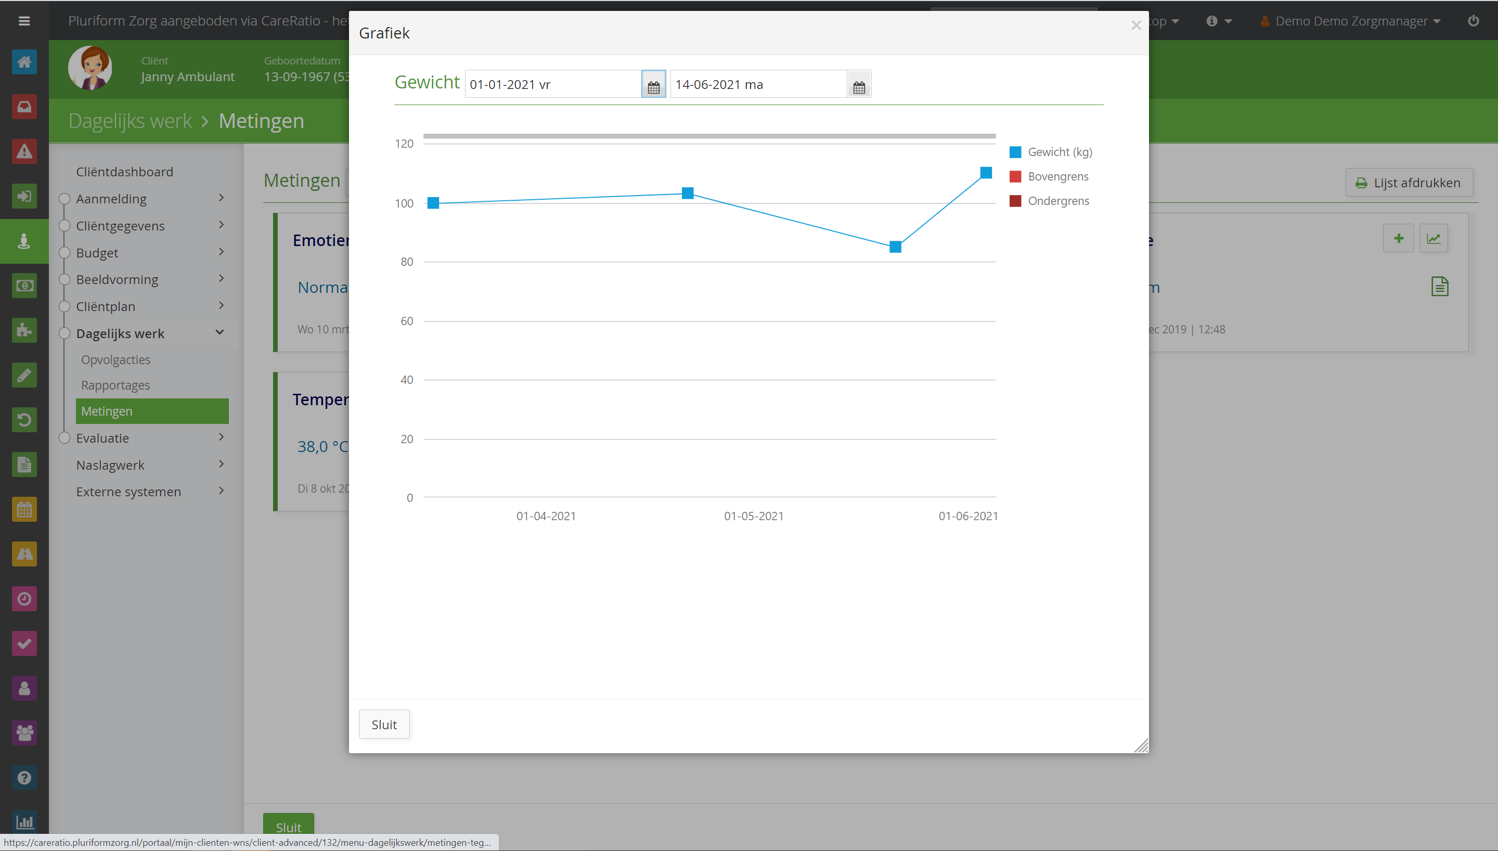Open end date calendar picker
Viewport: 1498px width, 851px height.
point(859,85)
